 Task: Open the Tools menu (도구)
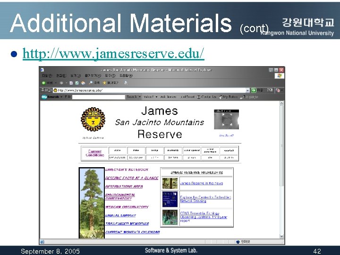coord(110,76)
